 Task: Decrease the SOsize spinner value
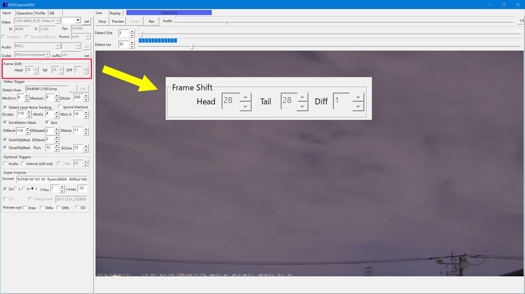pyautogui.click(x=86, y=150)
